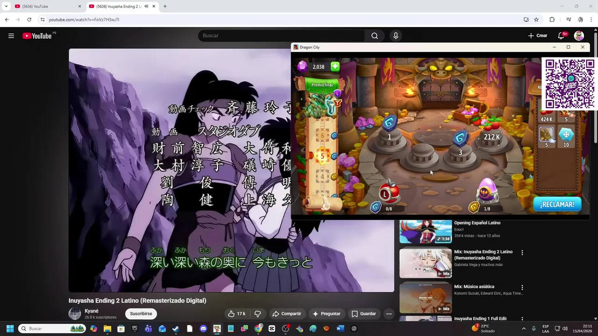Add gems with green plus in Dragon City
This screenshot has width=598, height=336.
click(x=335, y=67)
